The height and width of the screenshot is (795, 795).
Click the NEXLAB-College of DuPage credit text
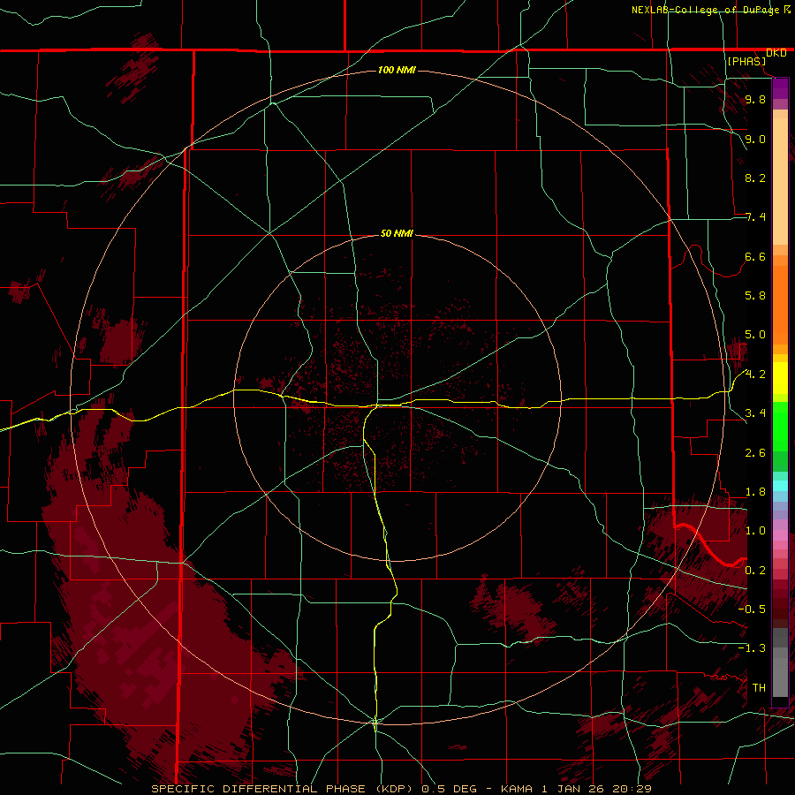(707, 10)
